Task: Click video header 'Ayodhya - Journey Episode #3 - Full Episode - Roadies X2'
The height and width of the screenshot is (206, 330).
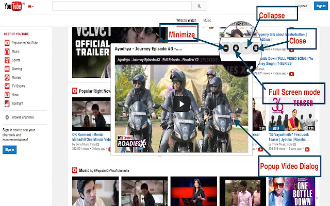Action: coord(158,60)
